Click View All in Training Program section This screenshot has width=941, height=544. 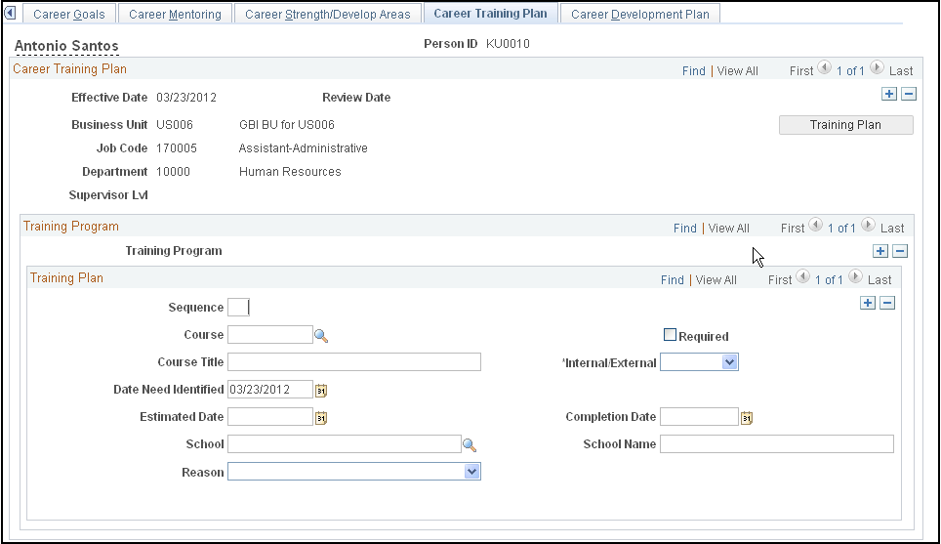click(x=728, y=229)
